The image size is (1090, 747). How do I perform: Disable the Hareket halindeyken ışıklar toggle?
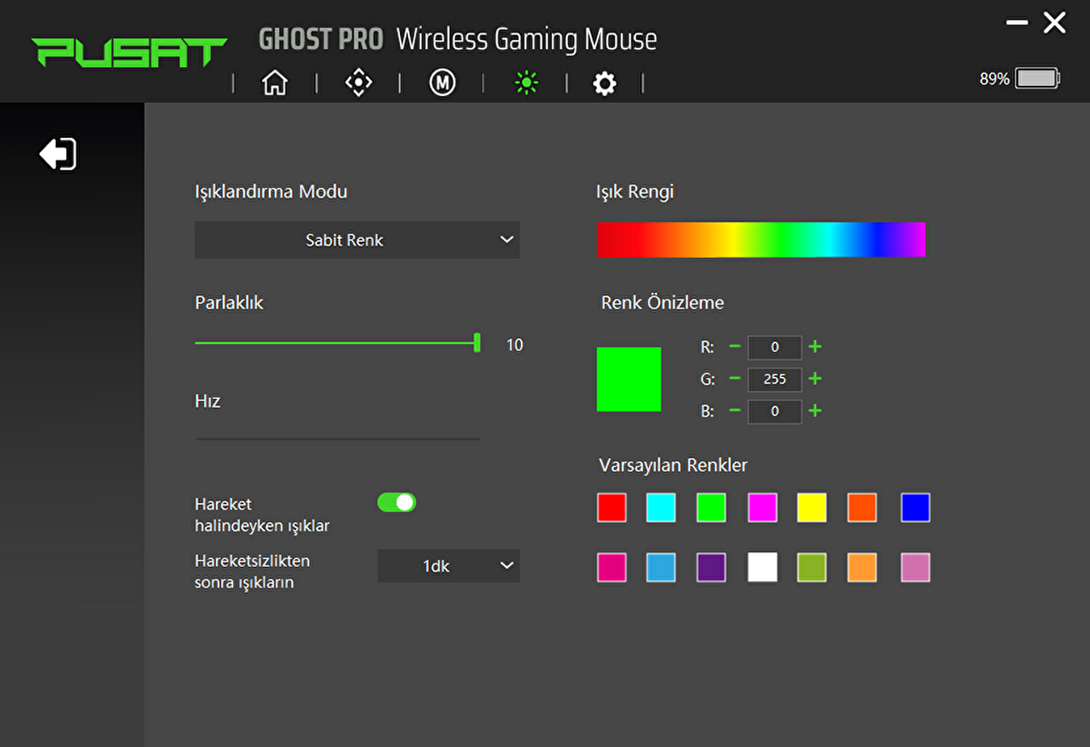[396, 503]
